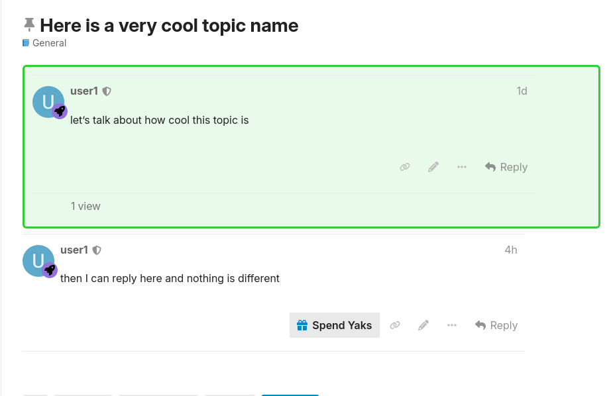Hit Reply on the second post
The width and height of the screenshot is (607, 396).
pos(496,325)
